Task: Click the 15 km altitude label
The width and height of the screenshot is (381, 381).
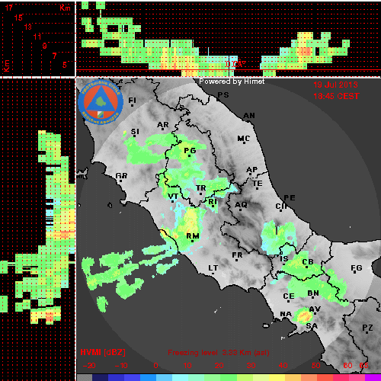Action: [x=18, y=18]
